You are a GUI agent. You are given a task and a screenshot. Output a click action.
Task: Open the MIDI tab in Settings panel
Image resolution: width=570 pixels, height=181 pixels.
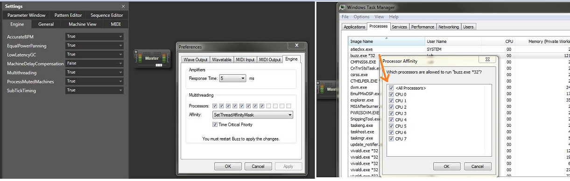116,24
